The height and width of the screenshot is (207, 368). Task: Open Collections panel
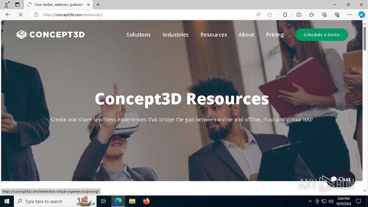pyautogui.click(x=324, y=15)
